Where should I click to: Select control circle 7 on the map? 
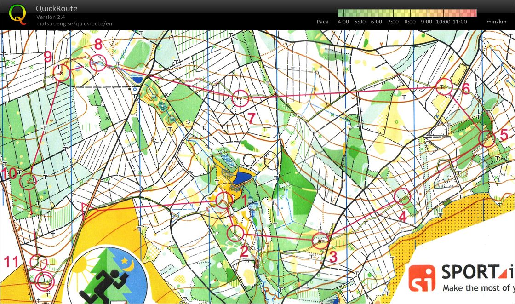point(240,98)
